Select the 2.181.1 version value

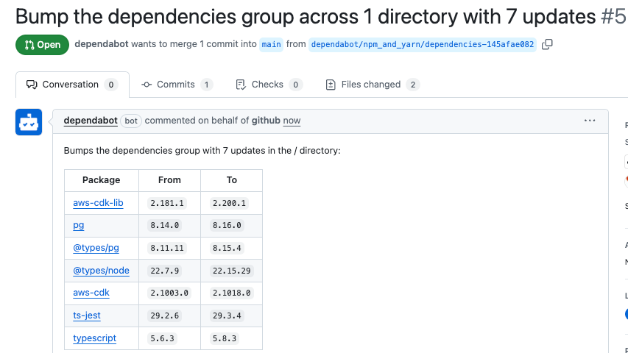pos(167,203)
